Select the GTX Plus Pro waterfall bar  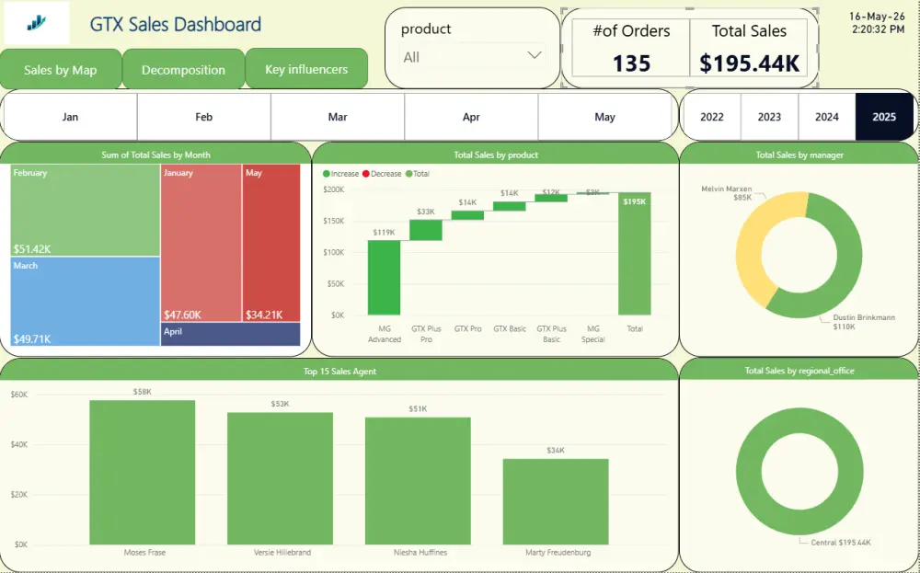426,230
